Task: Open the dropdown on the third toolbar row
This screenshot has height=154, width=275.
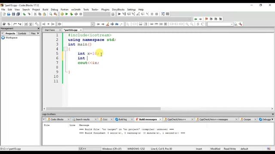Action: tap(92, 24)
